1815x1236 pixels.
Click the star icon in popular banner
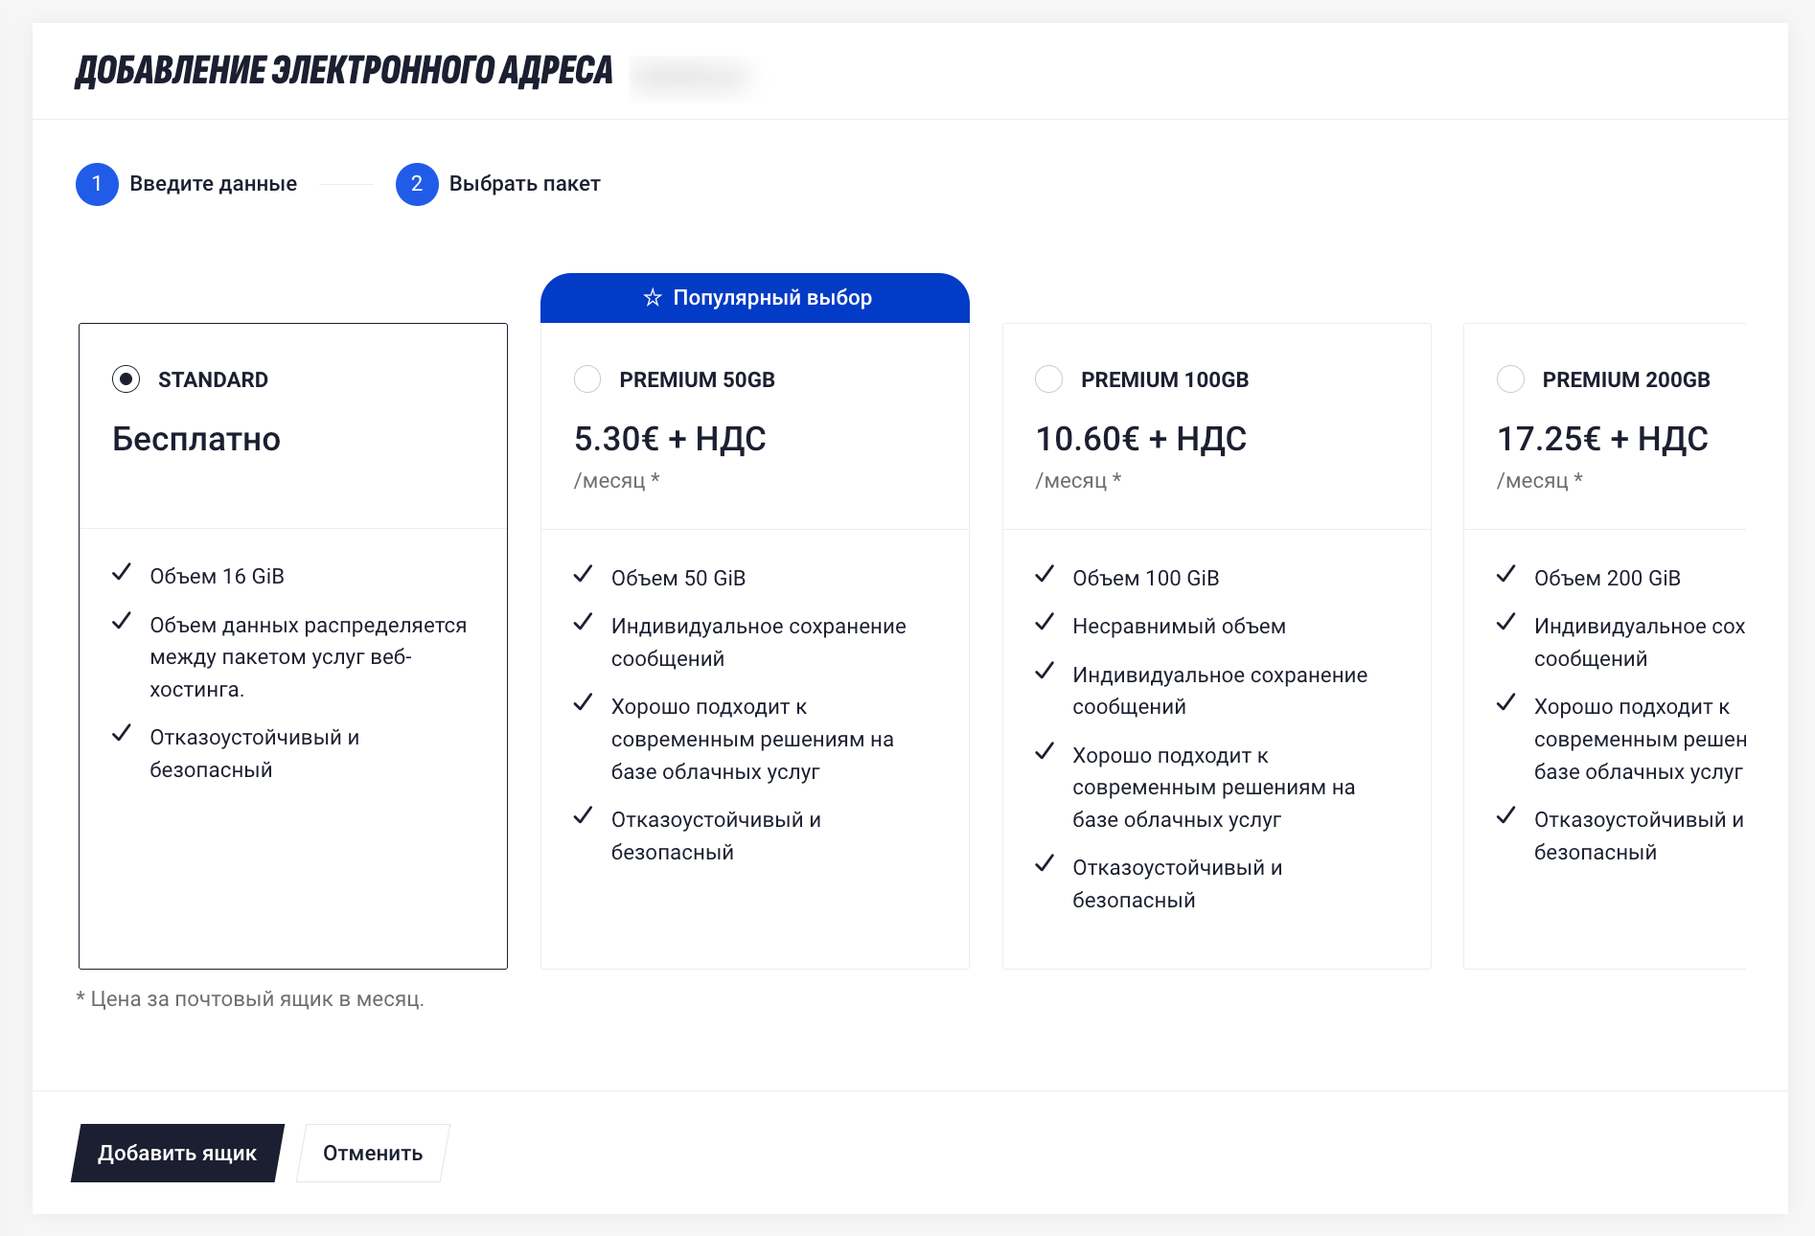[x=653, y=298]
